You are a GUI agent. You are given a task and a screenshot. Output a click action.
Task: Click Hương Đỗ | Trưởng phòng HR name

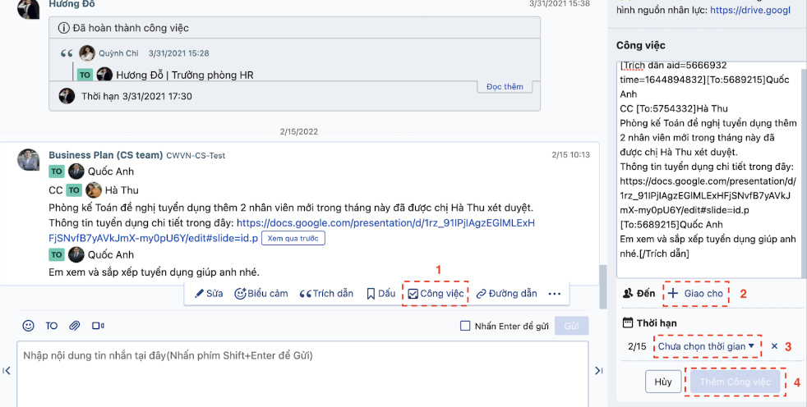pos(185,75)
